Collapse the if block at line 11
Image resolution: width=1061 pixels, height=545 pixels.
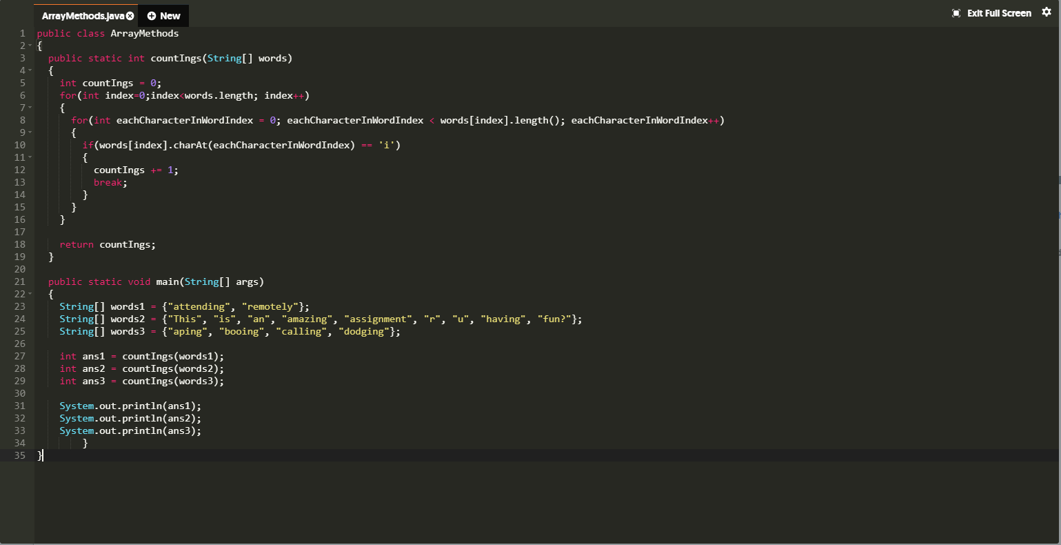(x=29, y=157)
